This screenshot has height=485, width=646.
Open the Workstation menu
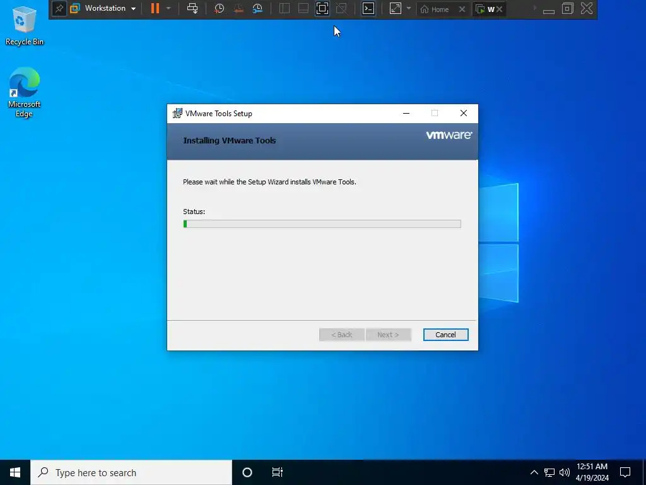tap(103, 8)
